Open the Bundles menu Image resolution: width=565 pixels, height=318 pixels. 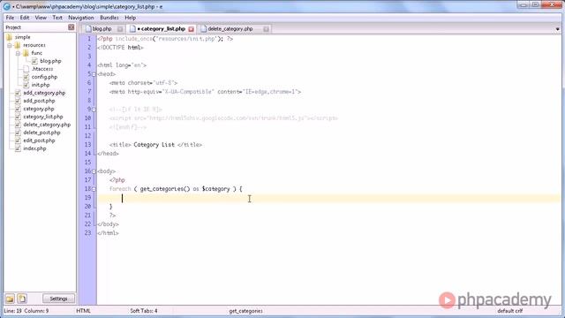click(109, 18)
